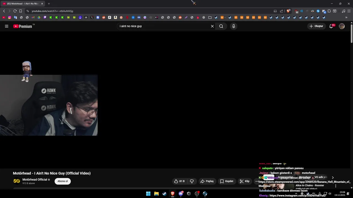Open a new browser tab
353x198 pixels.
[49, 4]
